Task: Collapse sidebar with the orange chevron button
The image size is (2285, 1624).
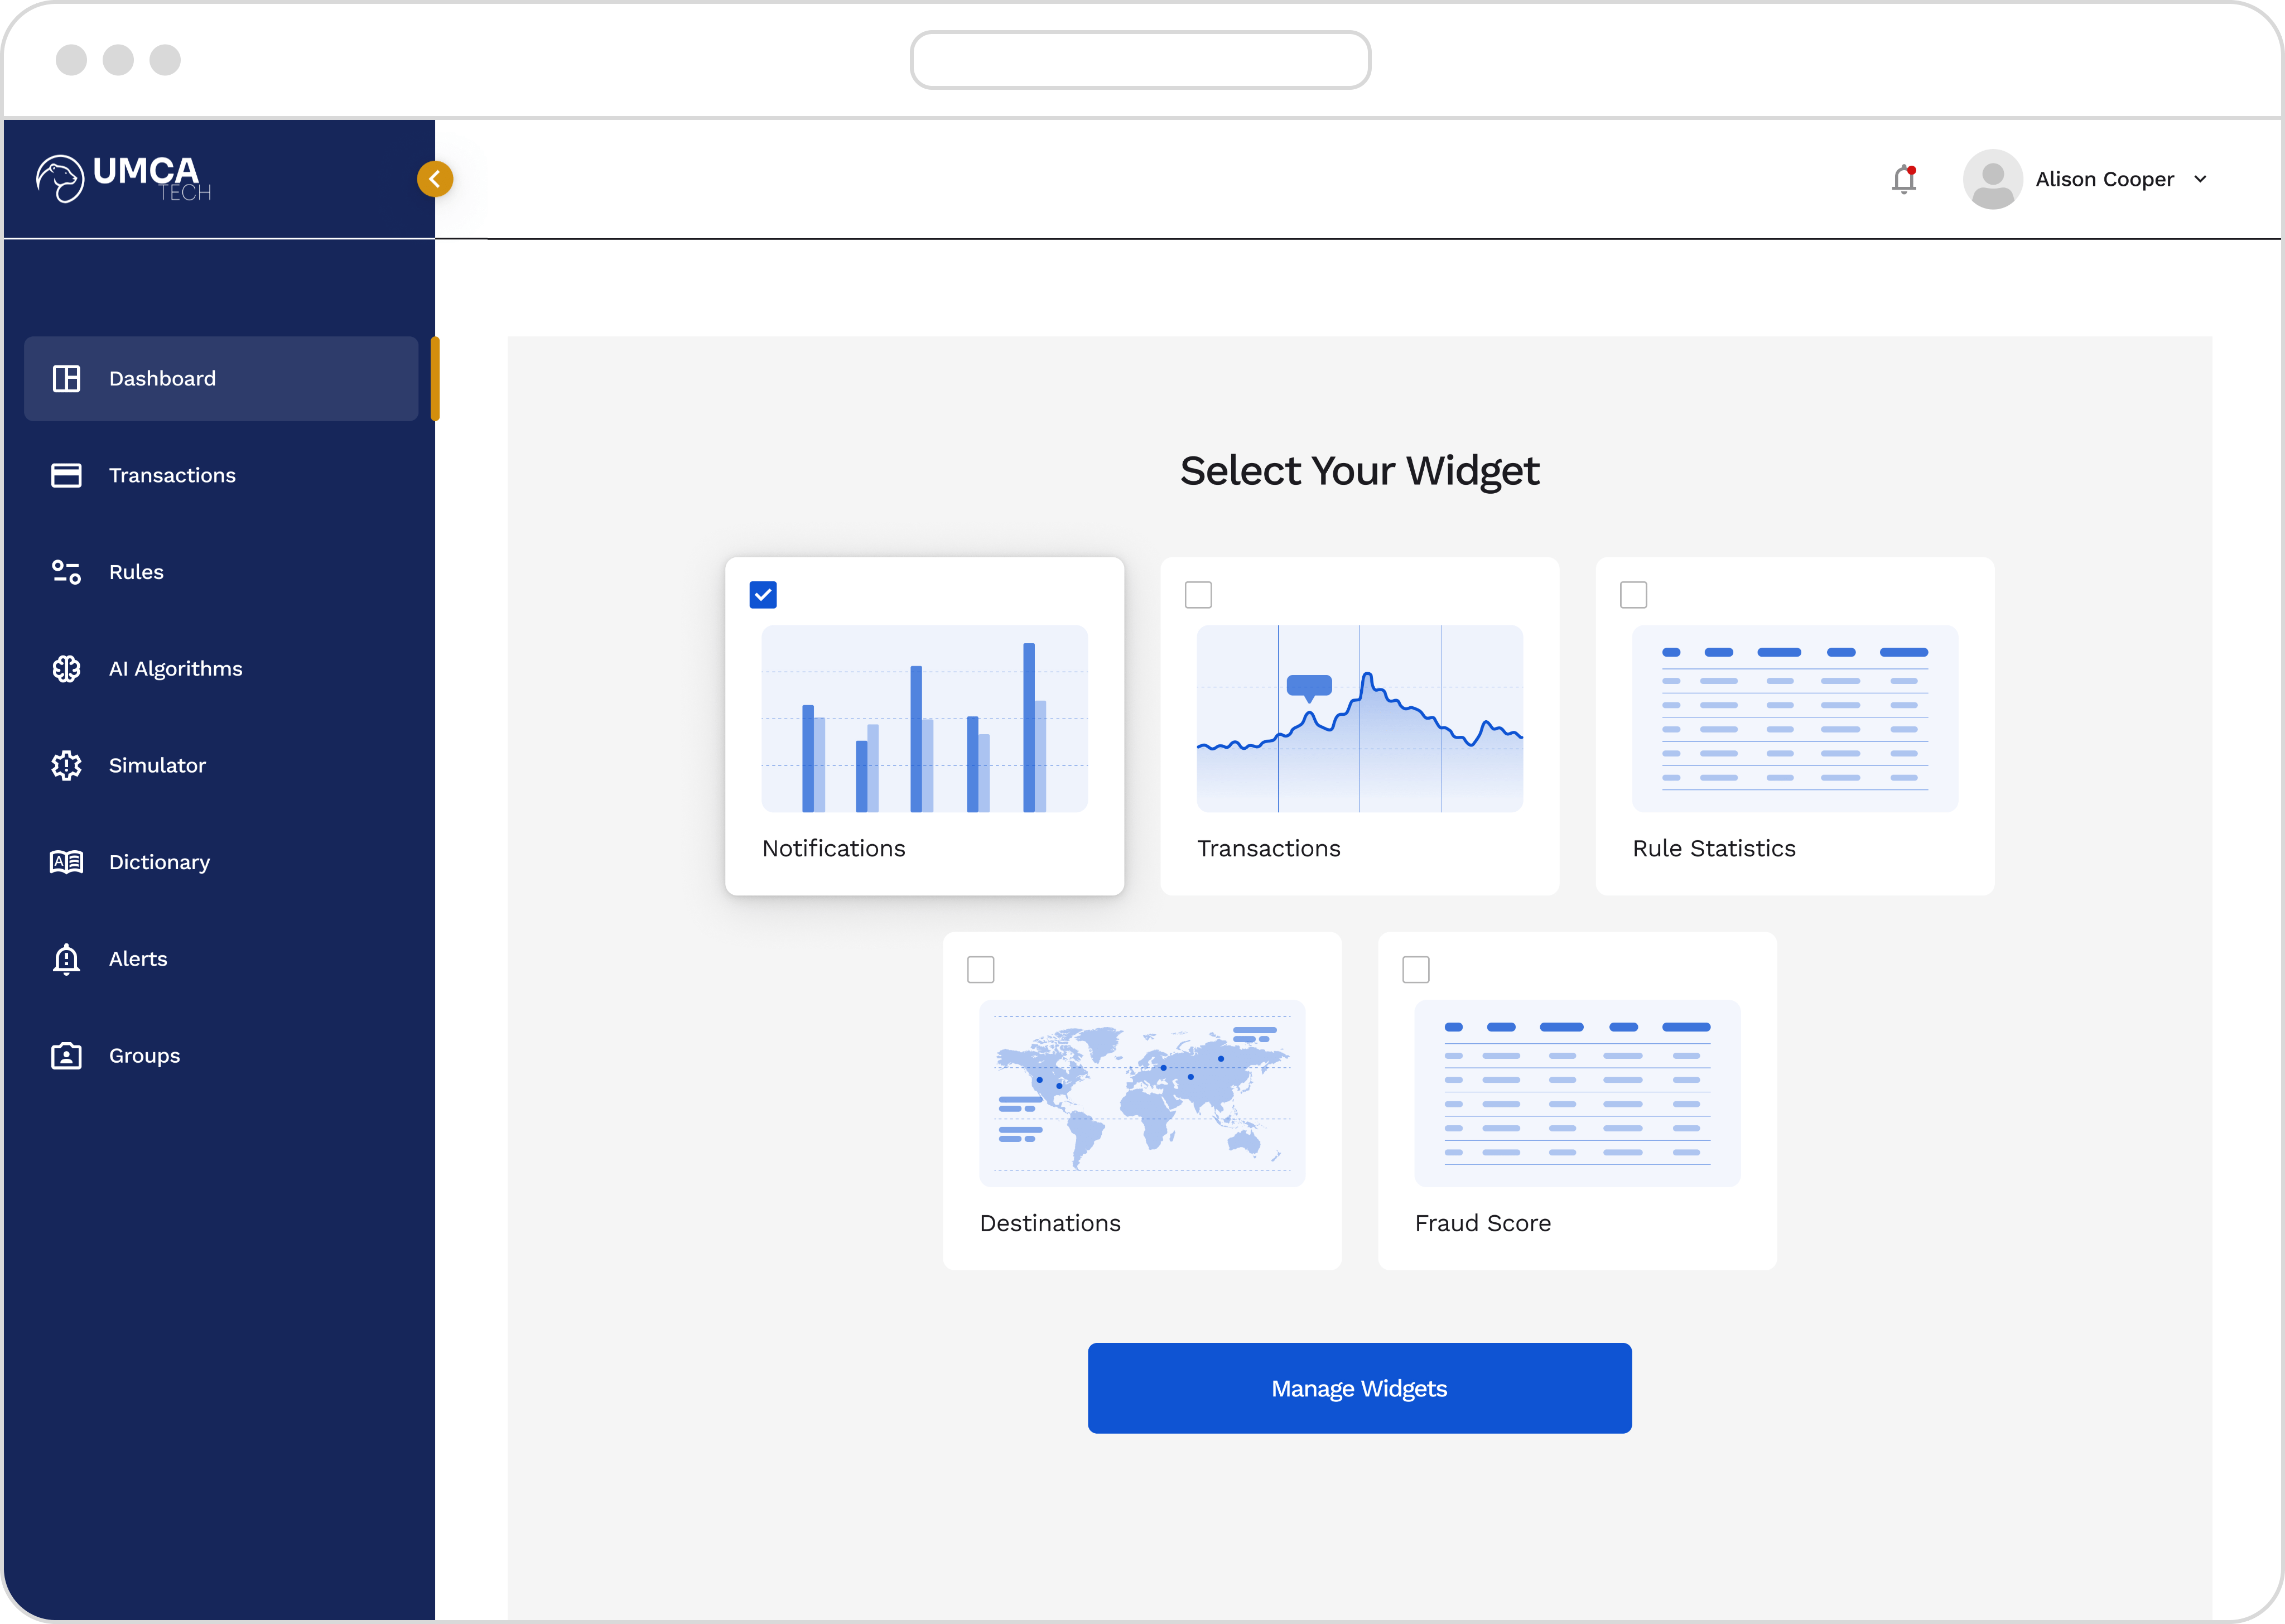Action: [435, 179]
